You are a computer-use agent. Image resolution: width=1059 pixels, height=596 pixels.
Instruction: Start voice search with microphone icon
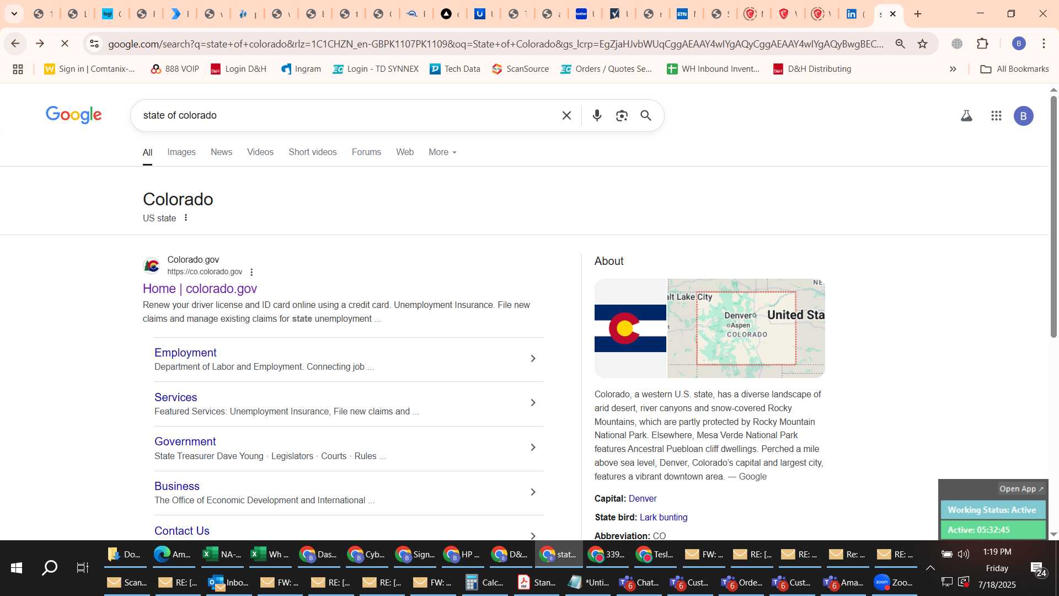coord(597,115)
